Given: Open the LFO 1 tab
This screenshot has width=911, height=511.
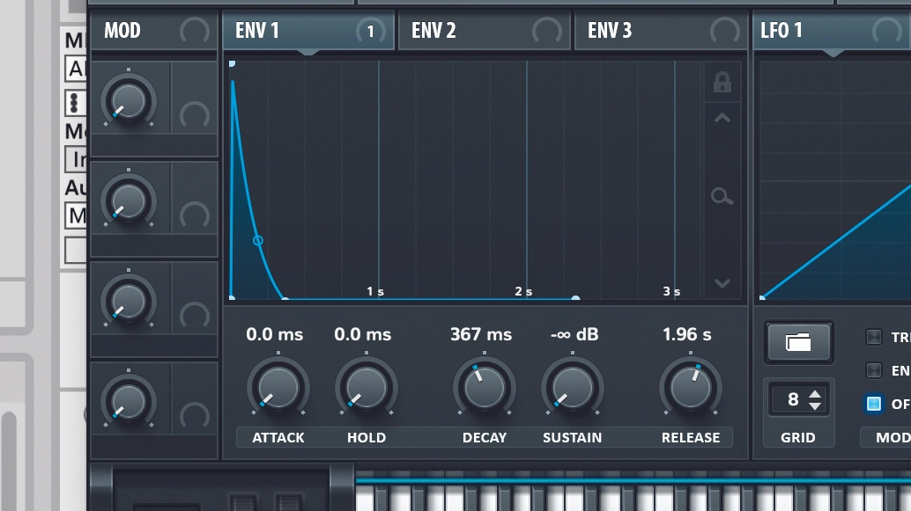Looking at the screenshot, I should pos(832,31).
